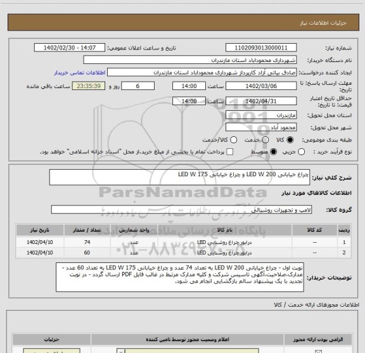Click row number 2 cell
Image resolution: width=365 pixels, height=353 pixels.
pyautogui.click(x=344, y=253)
